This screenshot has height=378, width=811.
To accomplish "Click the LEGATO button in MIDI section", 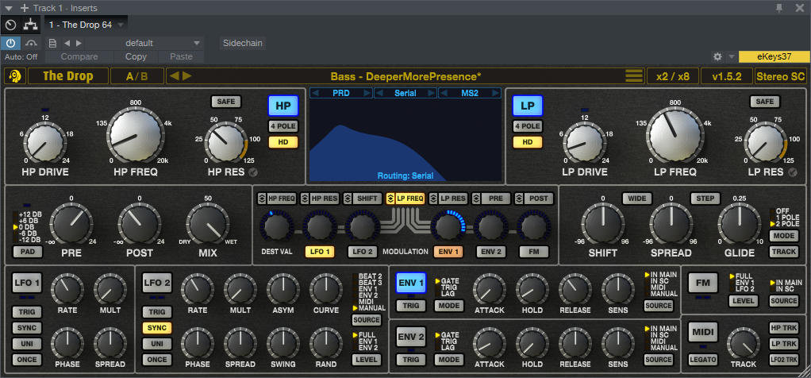I will (x=702, y=360).
